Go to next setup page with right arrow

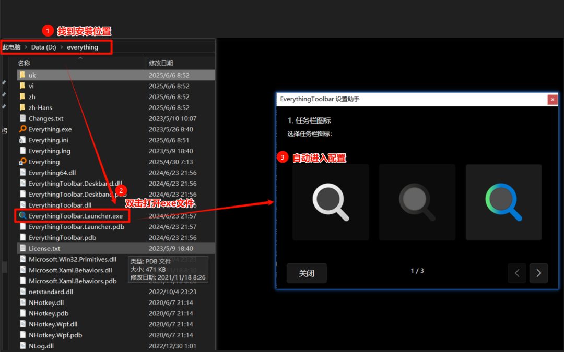pos(538,273)
